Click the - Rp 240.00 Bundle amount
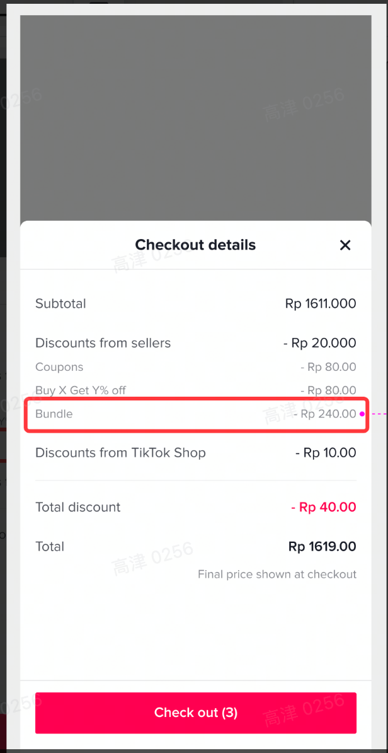Image resolution: width=388 pixels, height=753 pixels. tap(325, 414)
